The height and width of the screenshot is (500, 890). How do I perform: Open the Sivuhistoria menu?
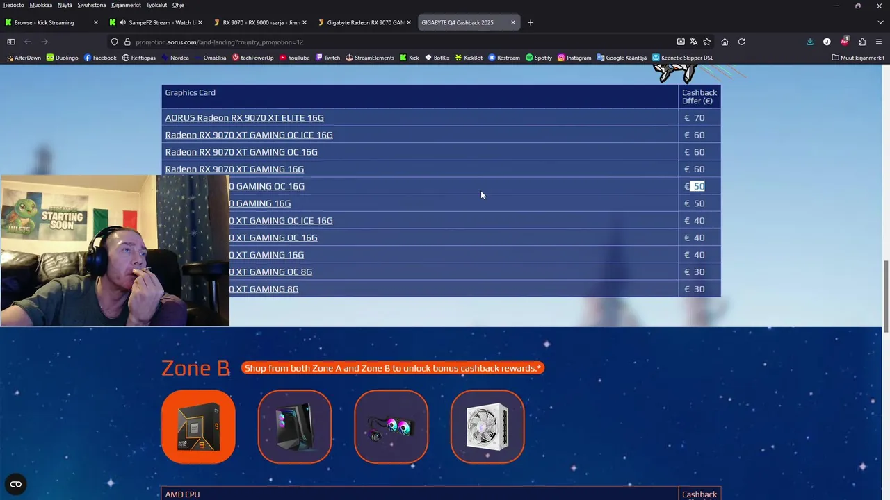[92, 5]
